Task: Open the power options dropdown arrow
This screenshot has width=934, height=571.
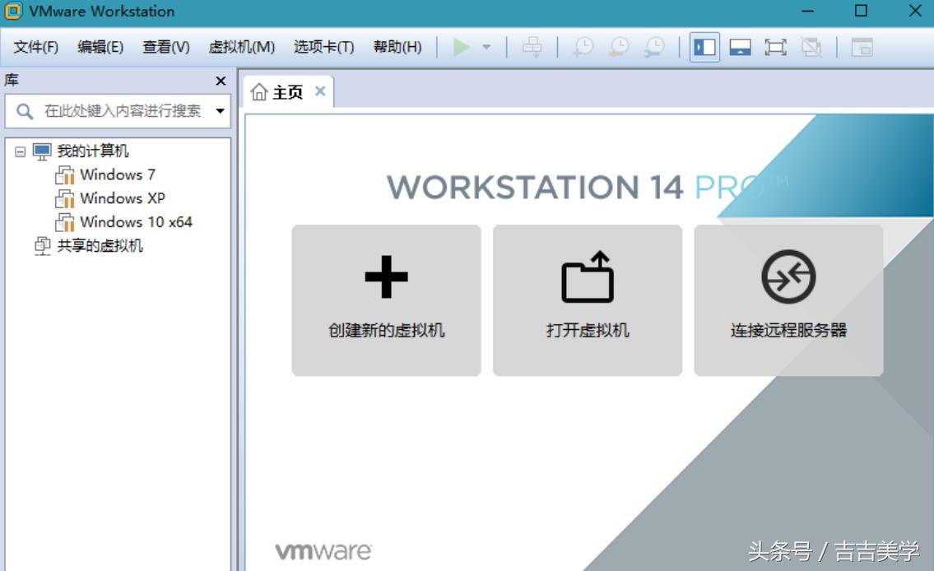Action: [486, 47]
